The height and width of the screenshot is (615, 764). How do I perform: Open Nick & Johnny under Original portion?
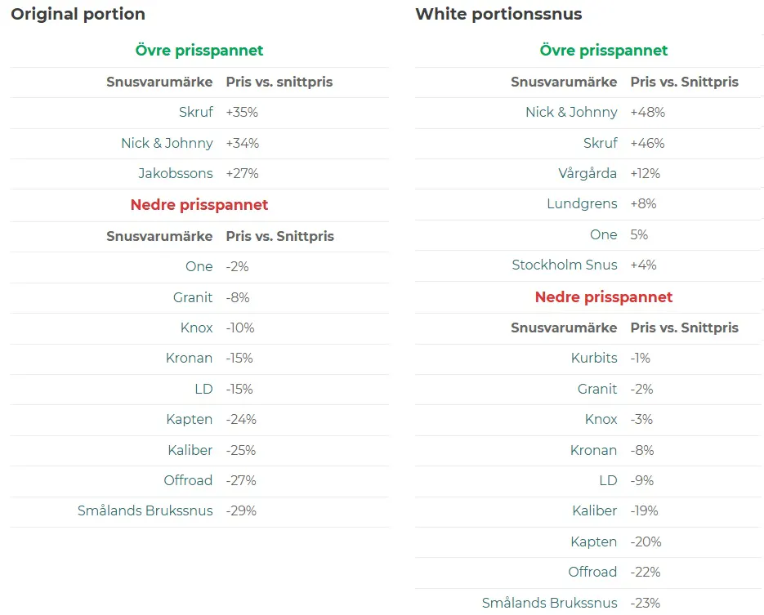[167, 143]
